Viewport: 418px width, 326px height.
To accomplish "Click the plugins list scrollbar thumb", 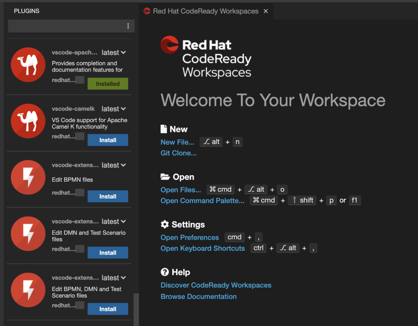I will pyautogui.click(x=136, y=310).
